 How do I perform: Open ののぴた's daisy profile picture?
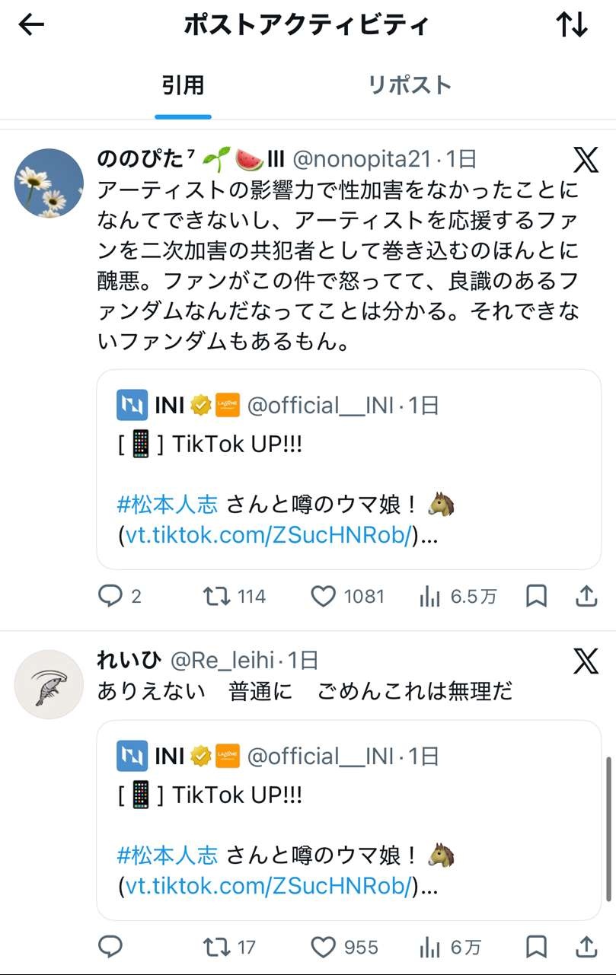click(x=49, y=183)
